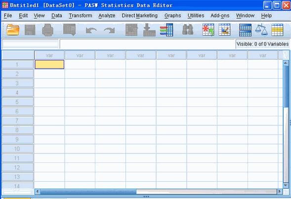Click the Open data document folder icon
Image resolution: width=291 pixels, height=199 pixels.
click(13, 30)
